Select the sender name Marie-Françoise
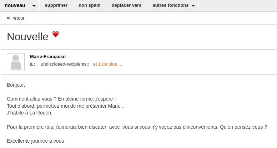Screen dimensions: 277x148 (48, 56)
